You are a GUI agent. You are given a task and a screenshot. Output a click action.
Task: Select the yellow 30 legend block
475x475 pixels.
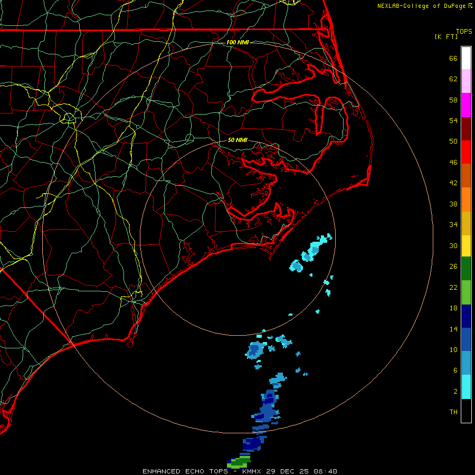click(466, 245)
